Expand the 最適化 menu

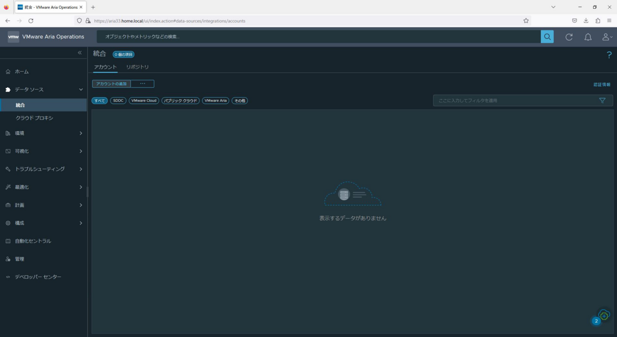44,187
